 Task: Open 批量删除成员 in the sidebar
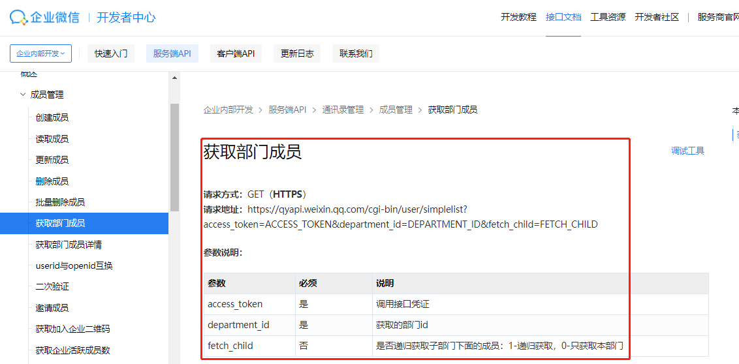coord(60,202)
